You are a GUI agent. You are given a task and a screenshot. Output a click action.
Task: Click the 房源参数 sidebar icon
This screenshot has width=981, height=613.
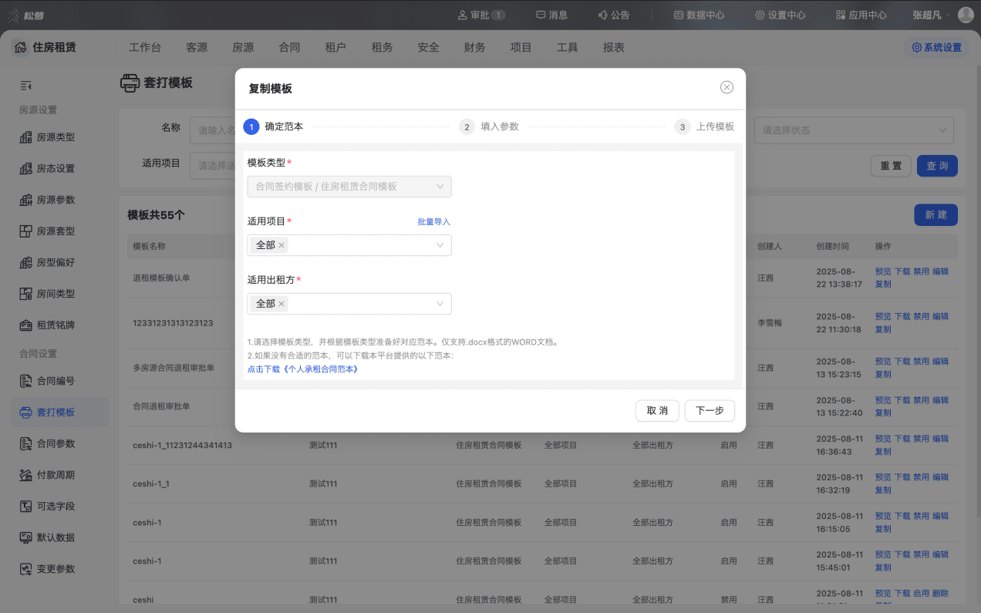[x=25, y=200]
